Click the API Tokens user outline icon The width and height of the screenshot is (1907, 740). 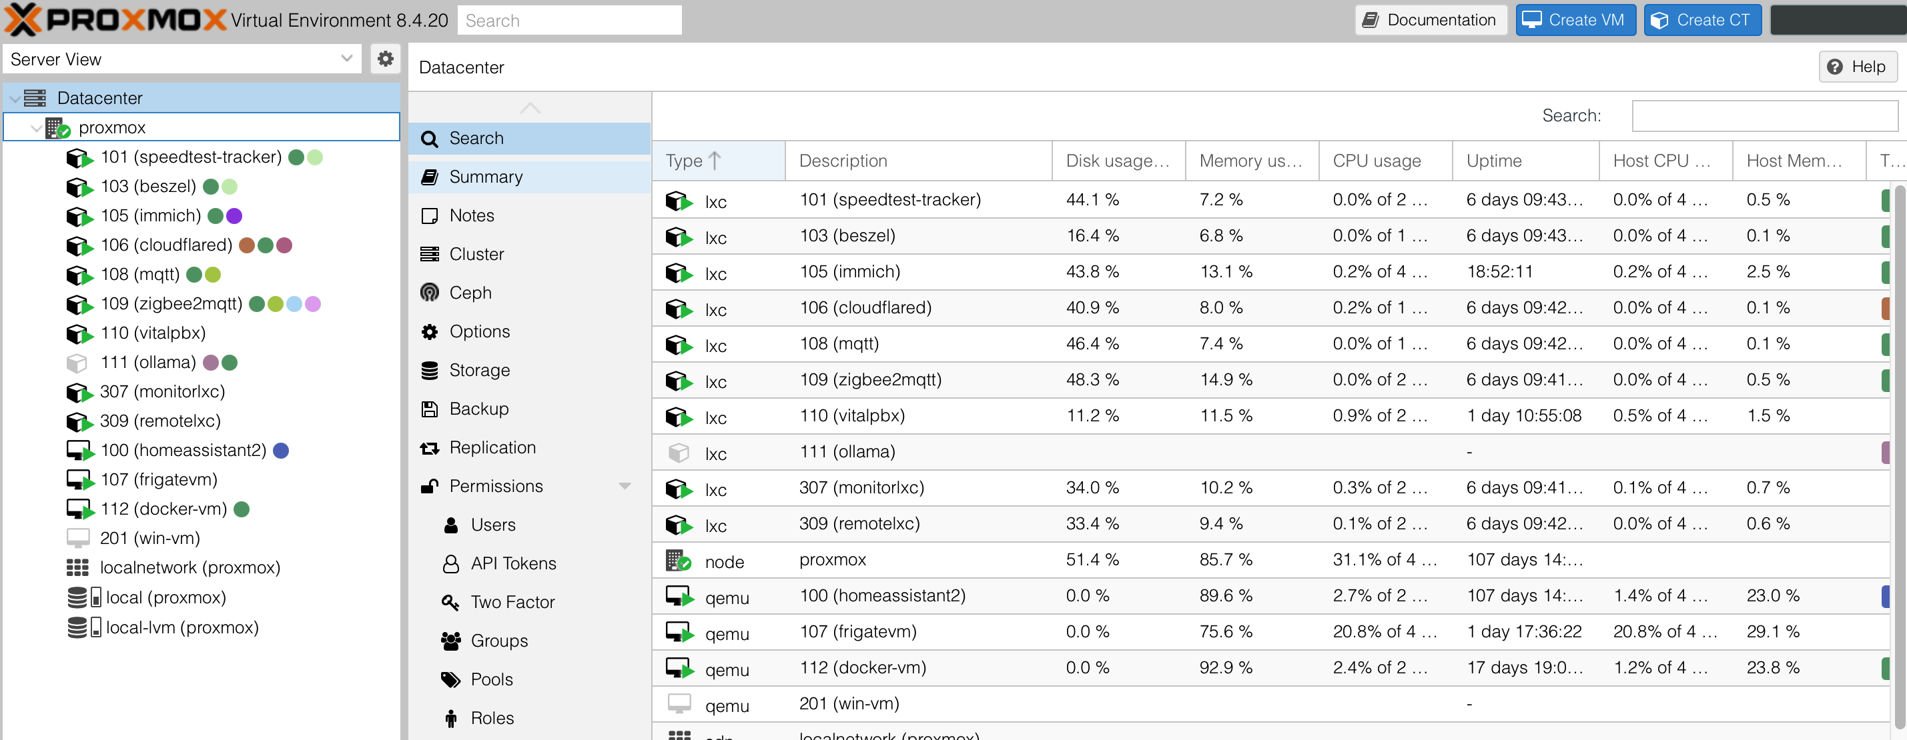pos(451,564)
